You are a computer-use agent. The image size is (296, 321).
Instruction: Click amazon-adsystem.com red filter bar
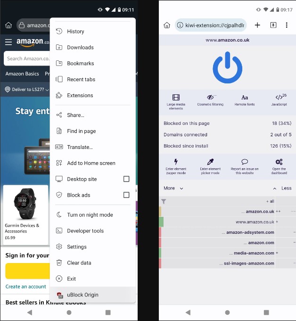point(160,232)
